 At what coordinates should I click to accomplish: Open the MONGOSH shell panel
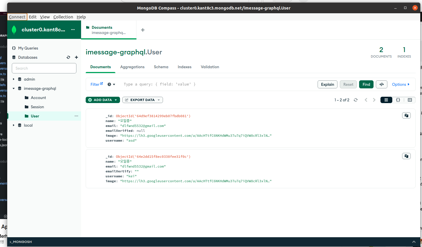pyautogui.click(x=21, y=242)
